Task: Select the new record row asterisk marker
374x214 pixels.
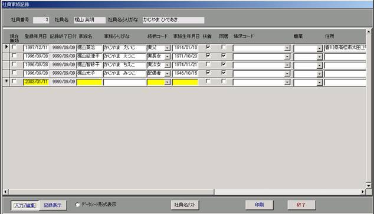Action: click(6, 81)
